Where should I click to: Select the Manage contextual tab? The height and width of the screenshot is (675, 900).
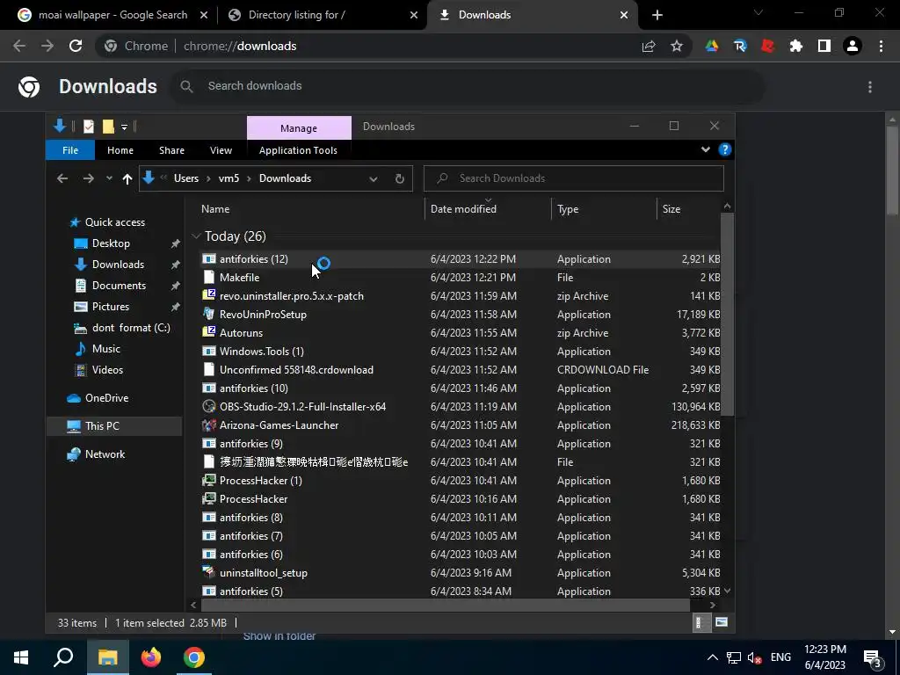click(299, 128)
